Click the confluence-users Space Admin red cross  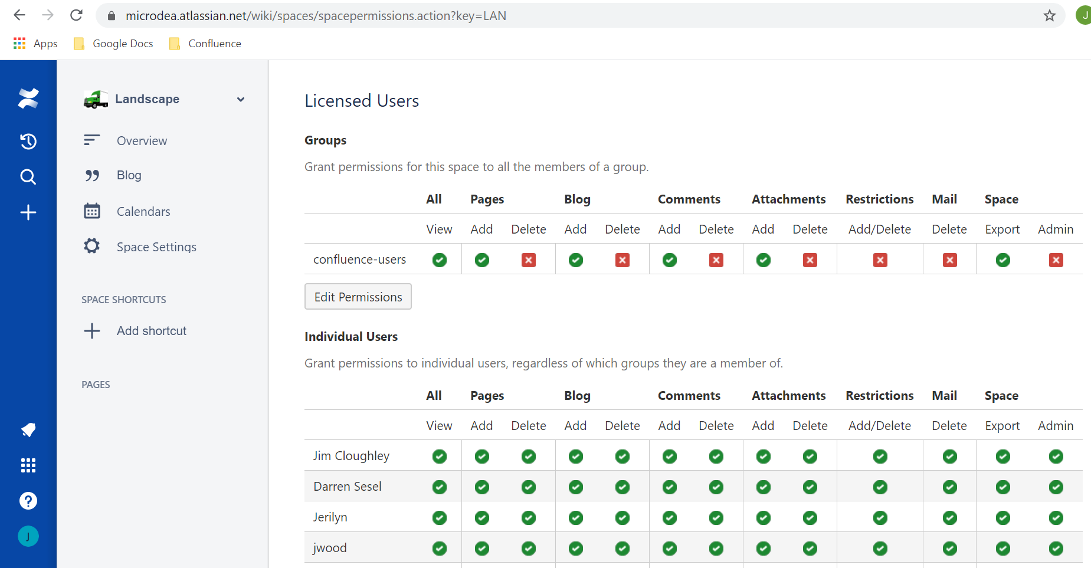pyautogui.click(x=1056, y=260)
